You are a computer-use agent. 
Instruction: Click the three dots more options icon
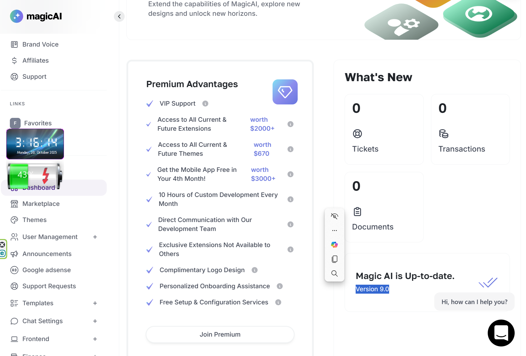pyautogui.click(x=334, y=230)
